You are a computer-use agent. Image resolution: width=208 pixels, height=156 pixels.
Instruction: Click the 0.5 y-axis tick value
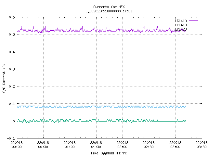pyautogui.click(x=12, y=34)
